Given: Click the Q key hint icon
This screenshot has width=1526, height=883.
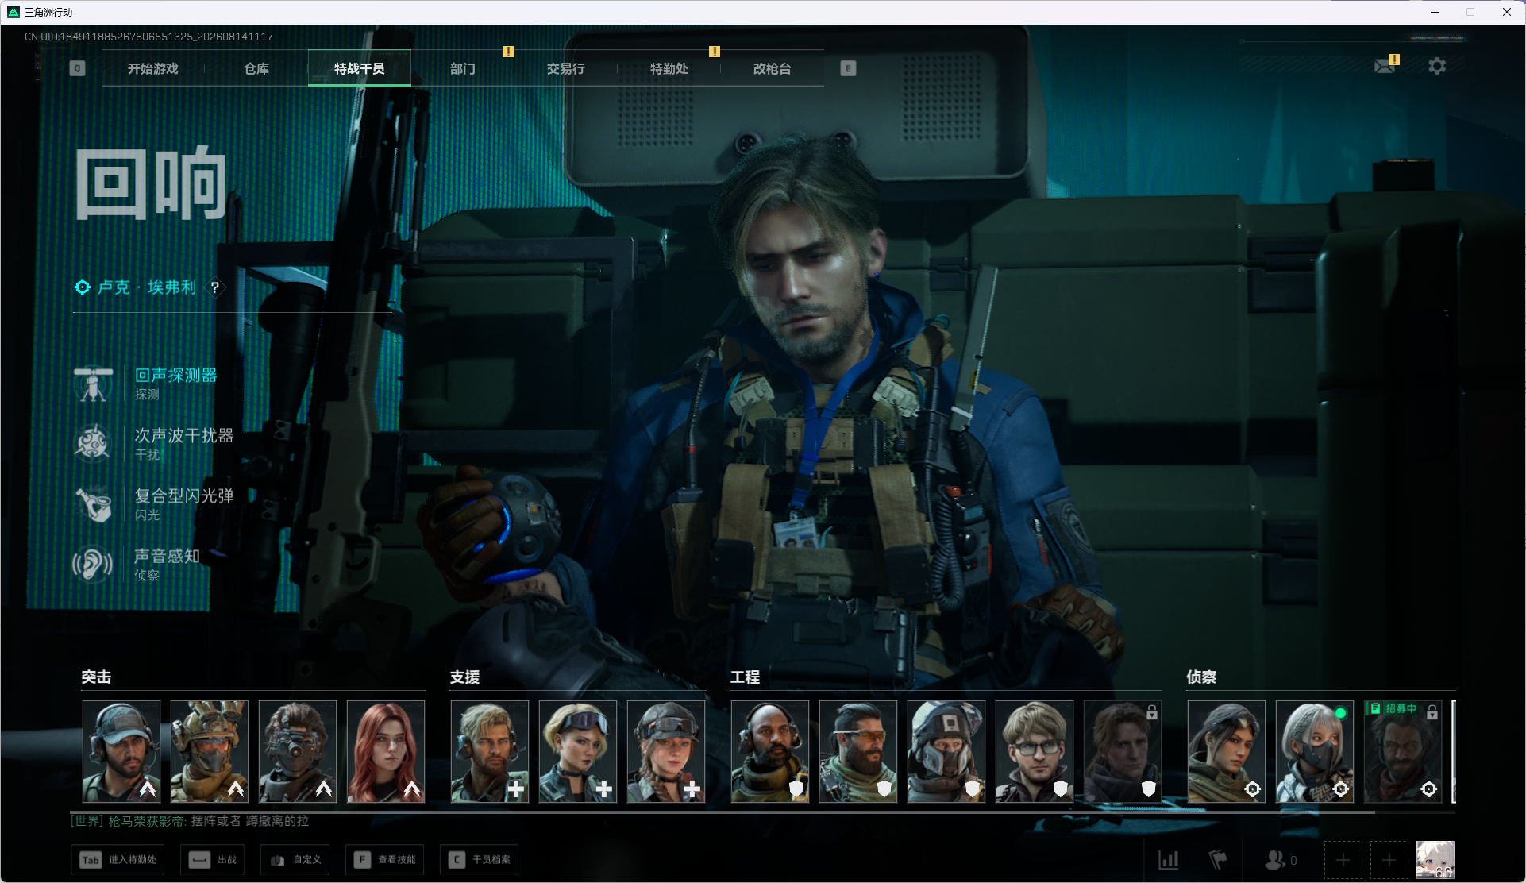Looking at the screenshot, I should point(77,68).
